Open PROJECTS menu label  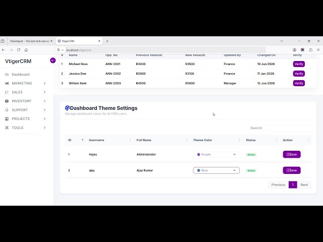21,119
